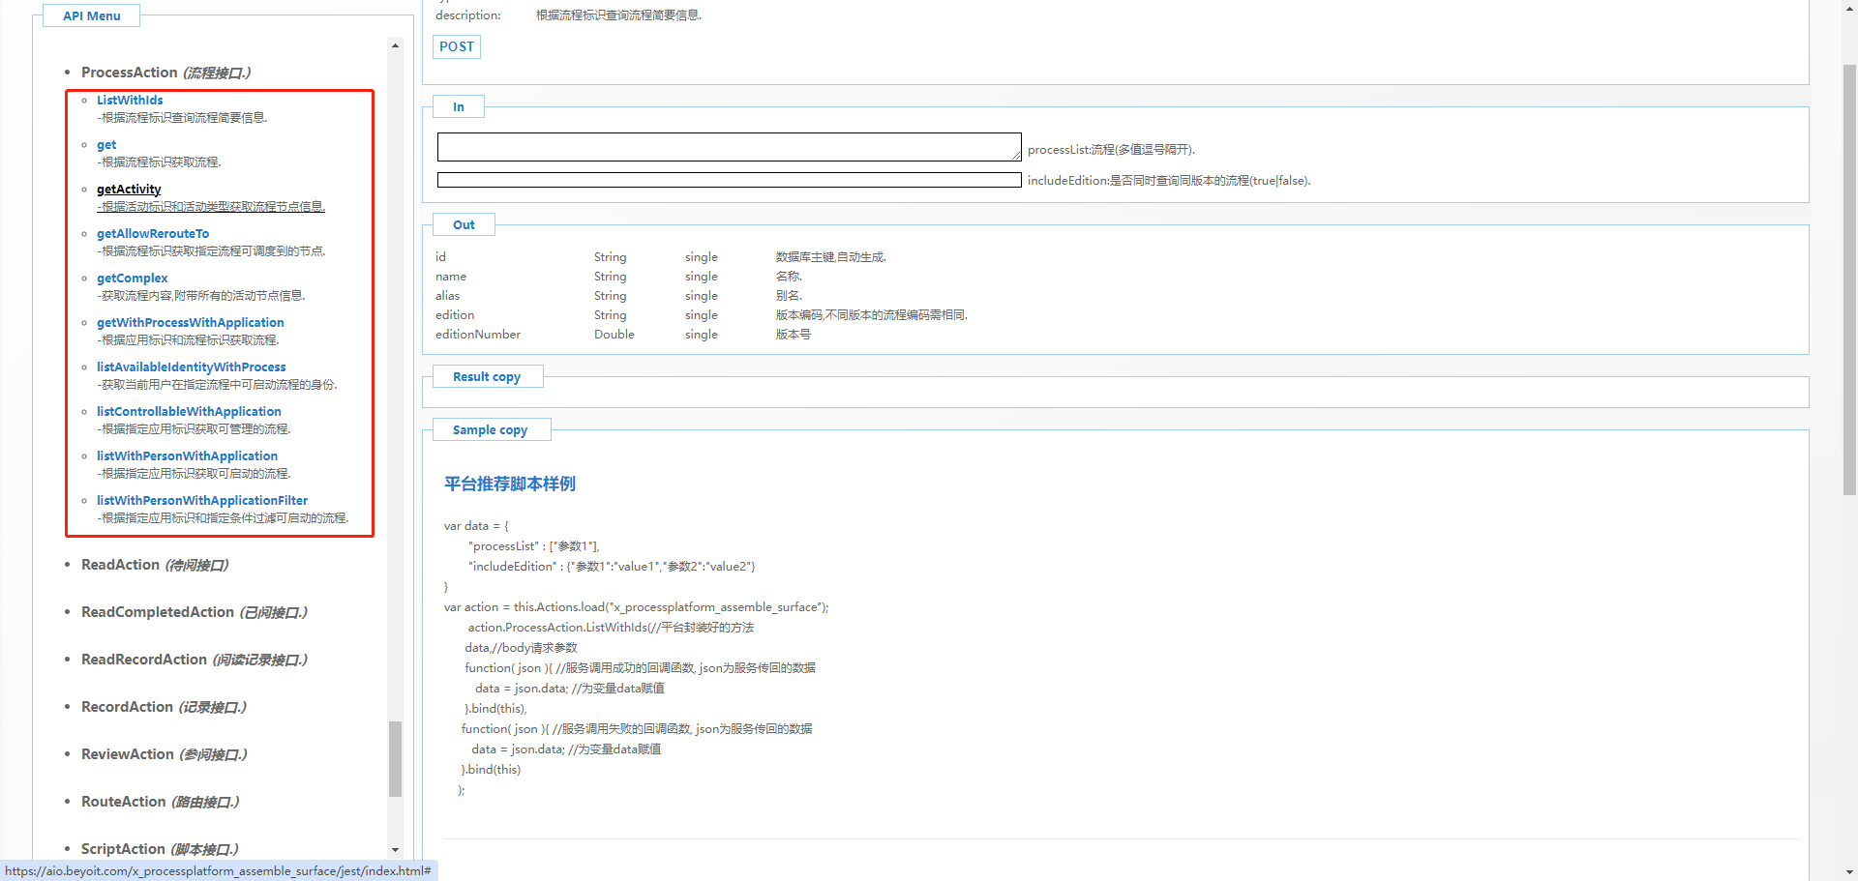This screenshot has height=881, width=1858.
Task: Click the 'alias' output field name
Action: 447,296
